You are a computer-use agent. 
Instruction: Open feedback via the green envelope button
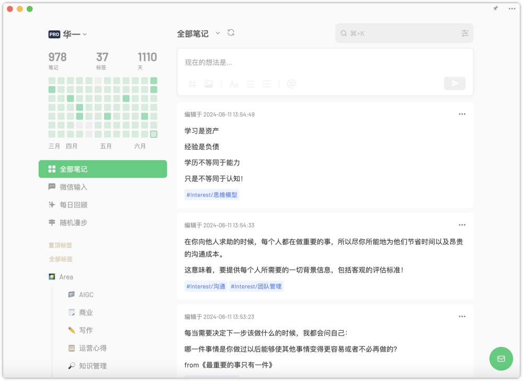[x=501, y=358]
